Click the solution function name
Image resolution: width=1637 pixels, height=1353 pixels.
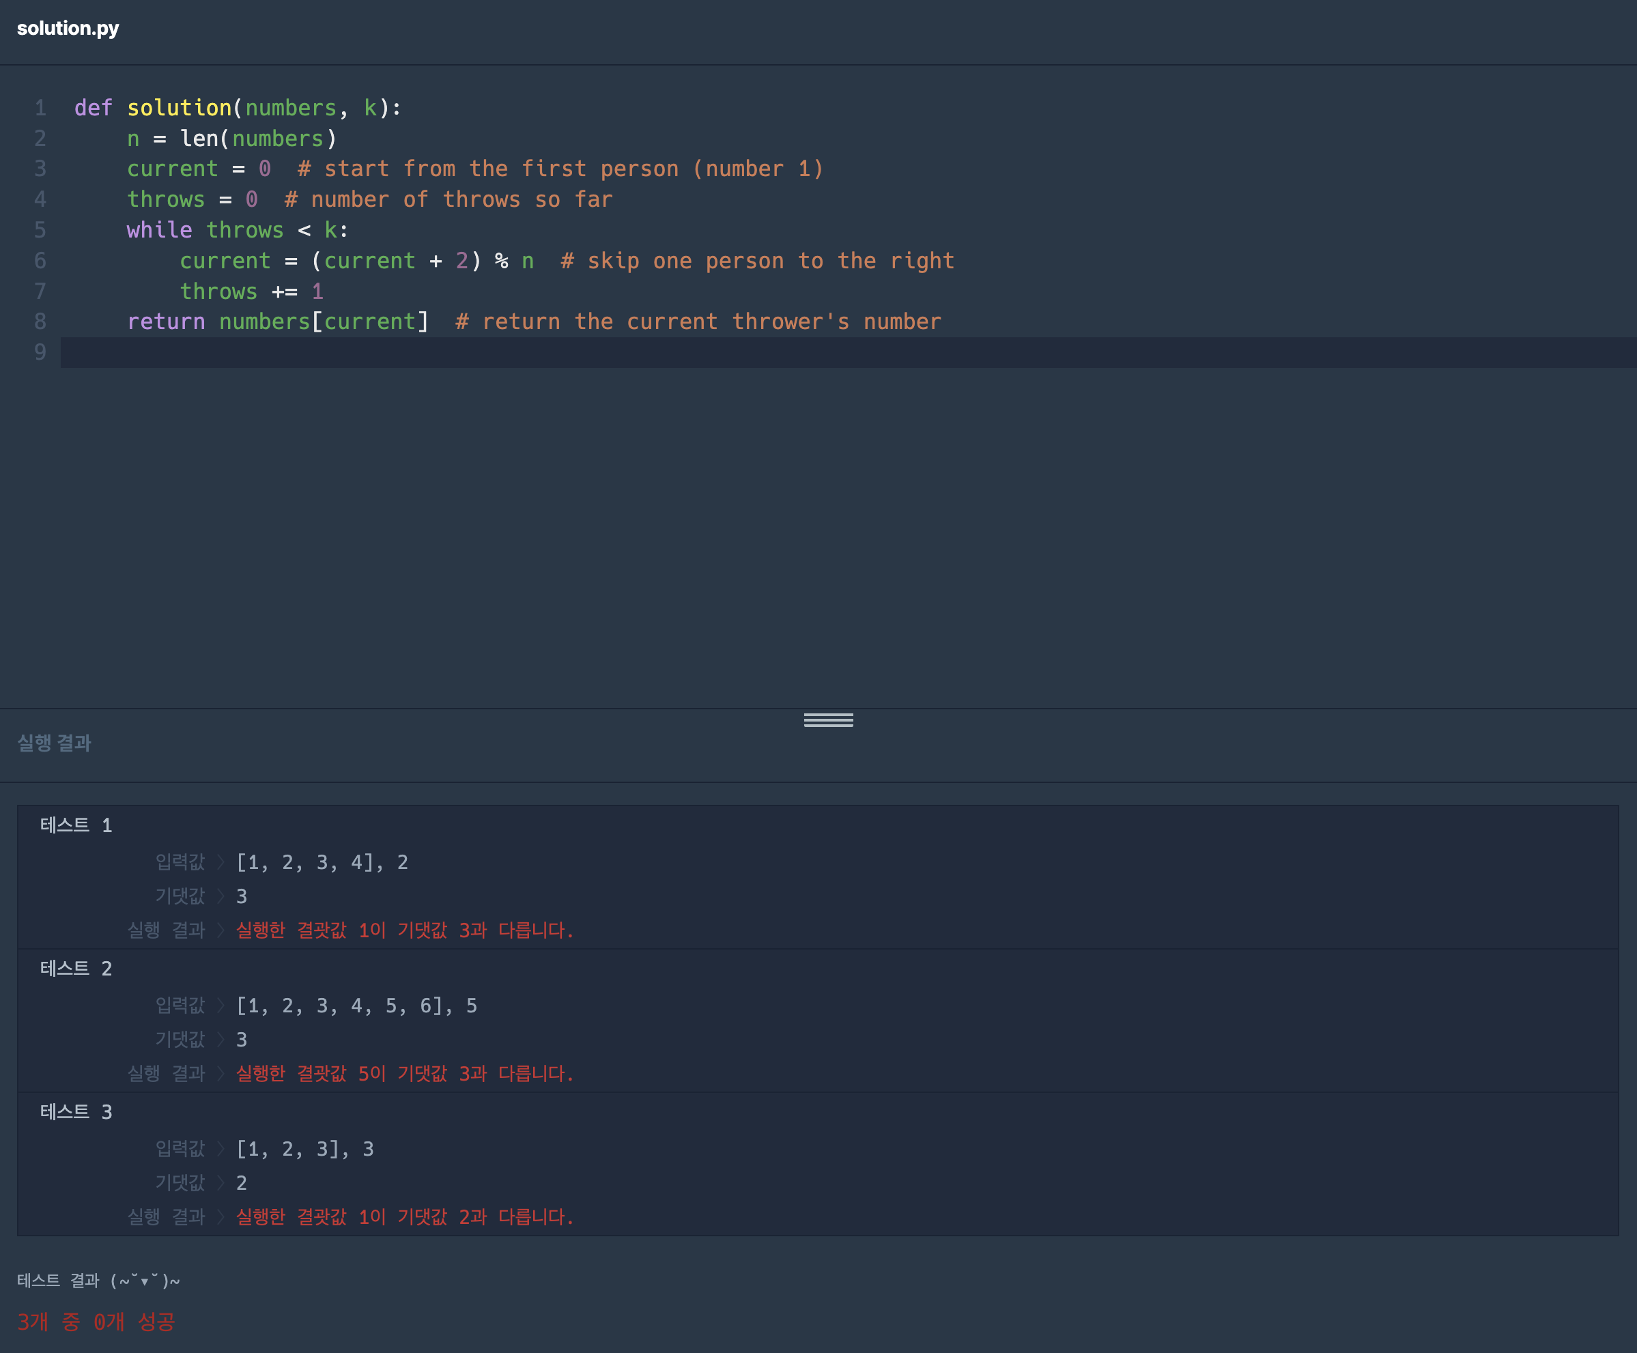(x=180, y=108)
